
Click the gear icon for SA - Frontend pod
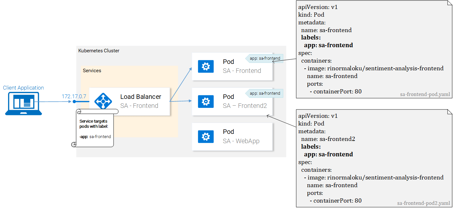point(205,66)
